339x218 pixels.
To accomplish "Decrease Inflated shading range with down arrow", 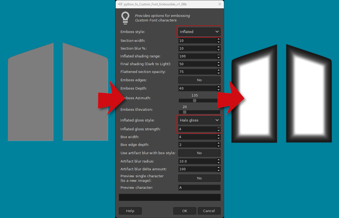I will 219,58.
